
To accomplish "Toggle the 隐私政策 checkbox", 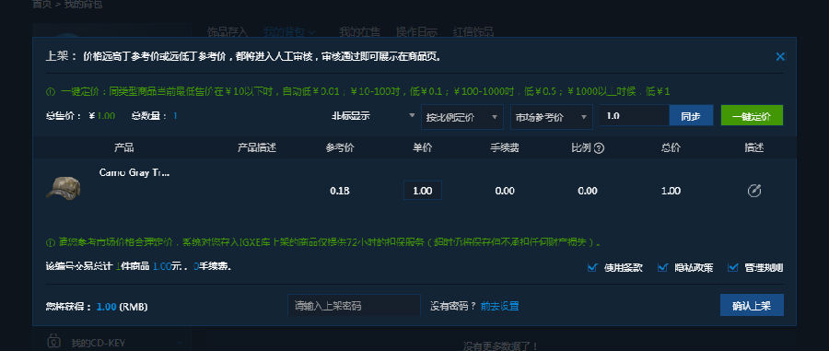I will (662, 267).
